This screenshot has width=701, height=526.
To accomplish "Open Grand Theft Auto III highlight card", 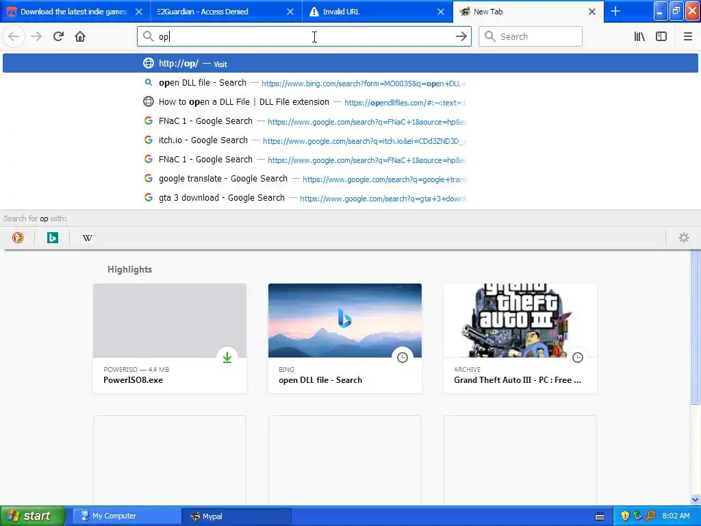I will [520, 338].
